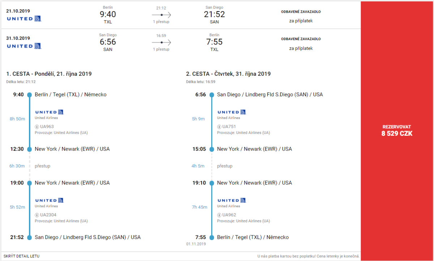The height and width of the screenshot is (261, 434).
Task: Click United Airlines logo above UA2304
Action: pyautogui.click(x=49, y=200)
